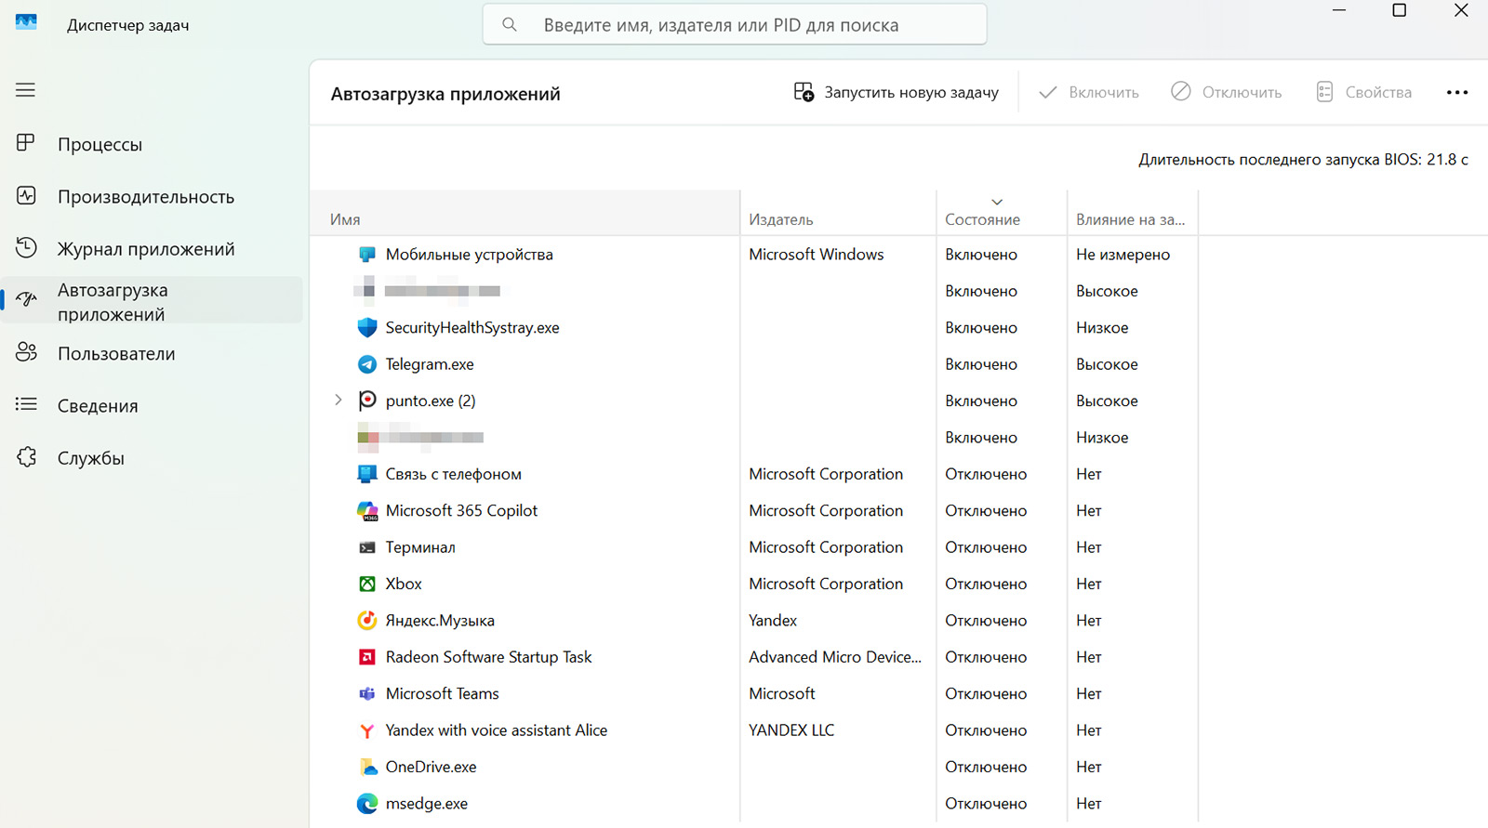Expand the punto.exe (2) group
Viewport: 1488px width, 828px height.
click(x=339, y=401)
